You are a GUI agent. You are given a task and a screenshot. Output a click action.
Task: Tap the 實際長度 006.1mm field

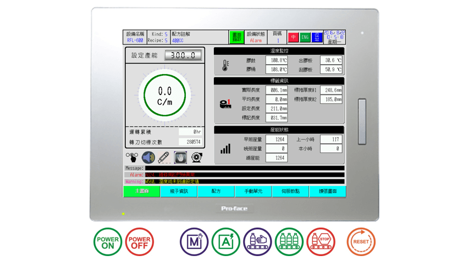pyautogui.click(x=277, y=90)
